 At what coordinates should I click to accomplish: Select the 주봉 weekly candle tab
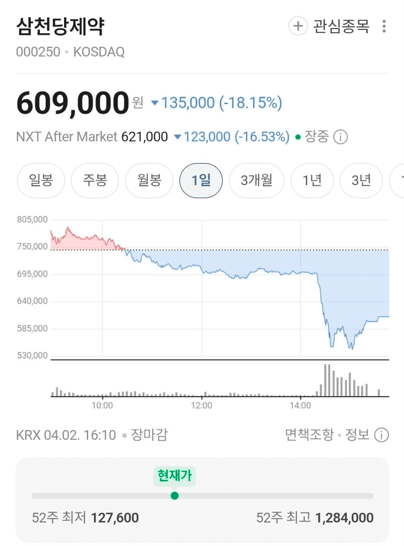(x=95, y=180)
